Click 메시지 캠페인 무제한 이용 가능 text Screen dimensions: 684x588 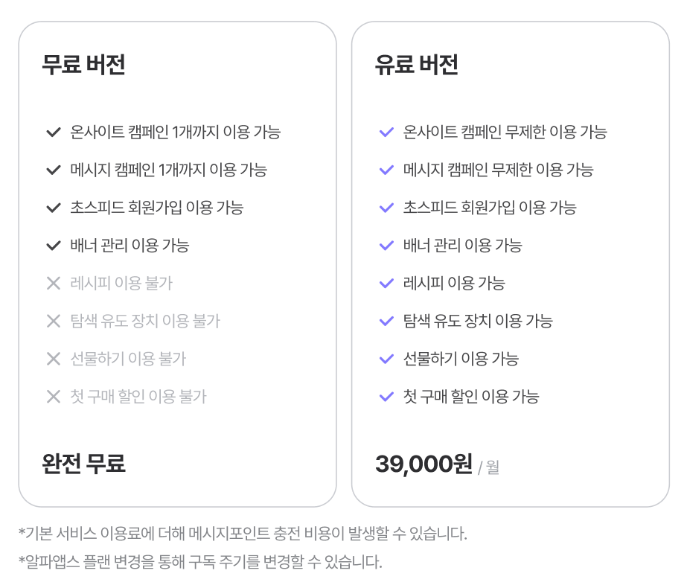pyautogui.click(x=498, y=170)
